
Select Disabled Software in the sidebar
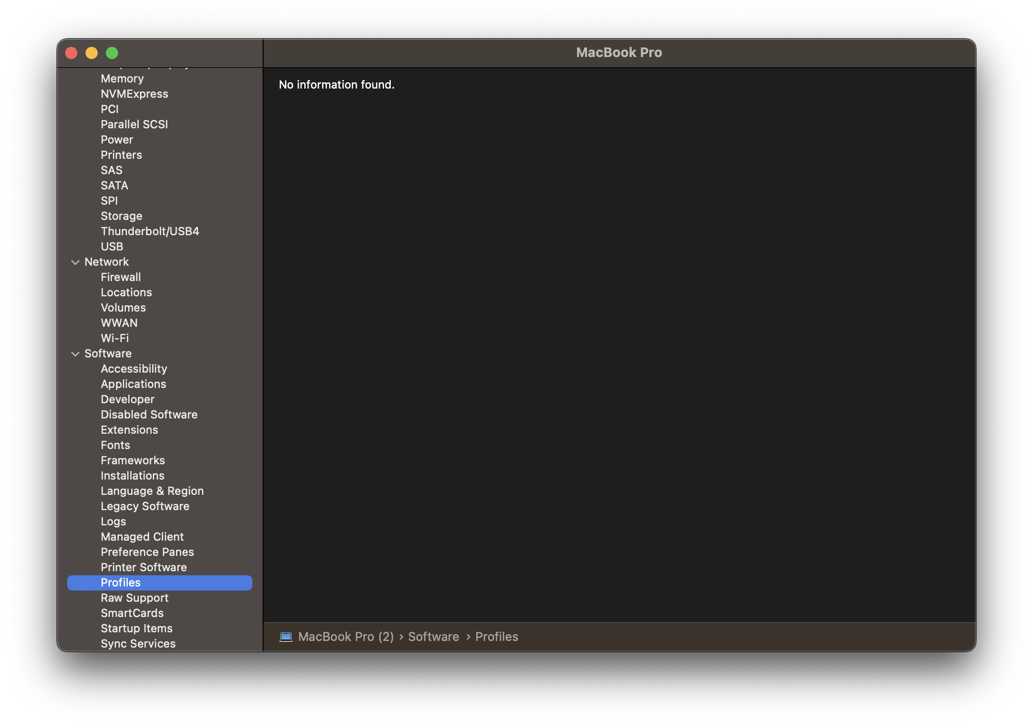click(x=149, y=414)
